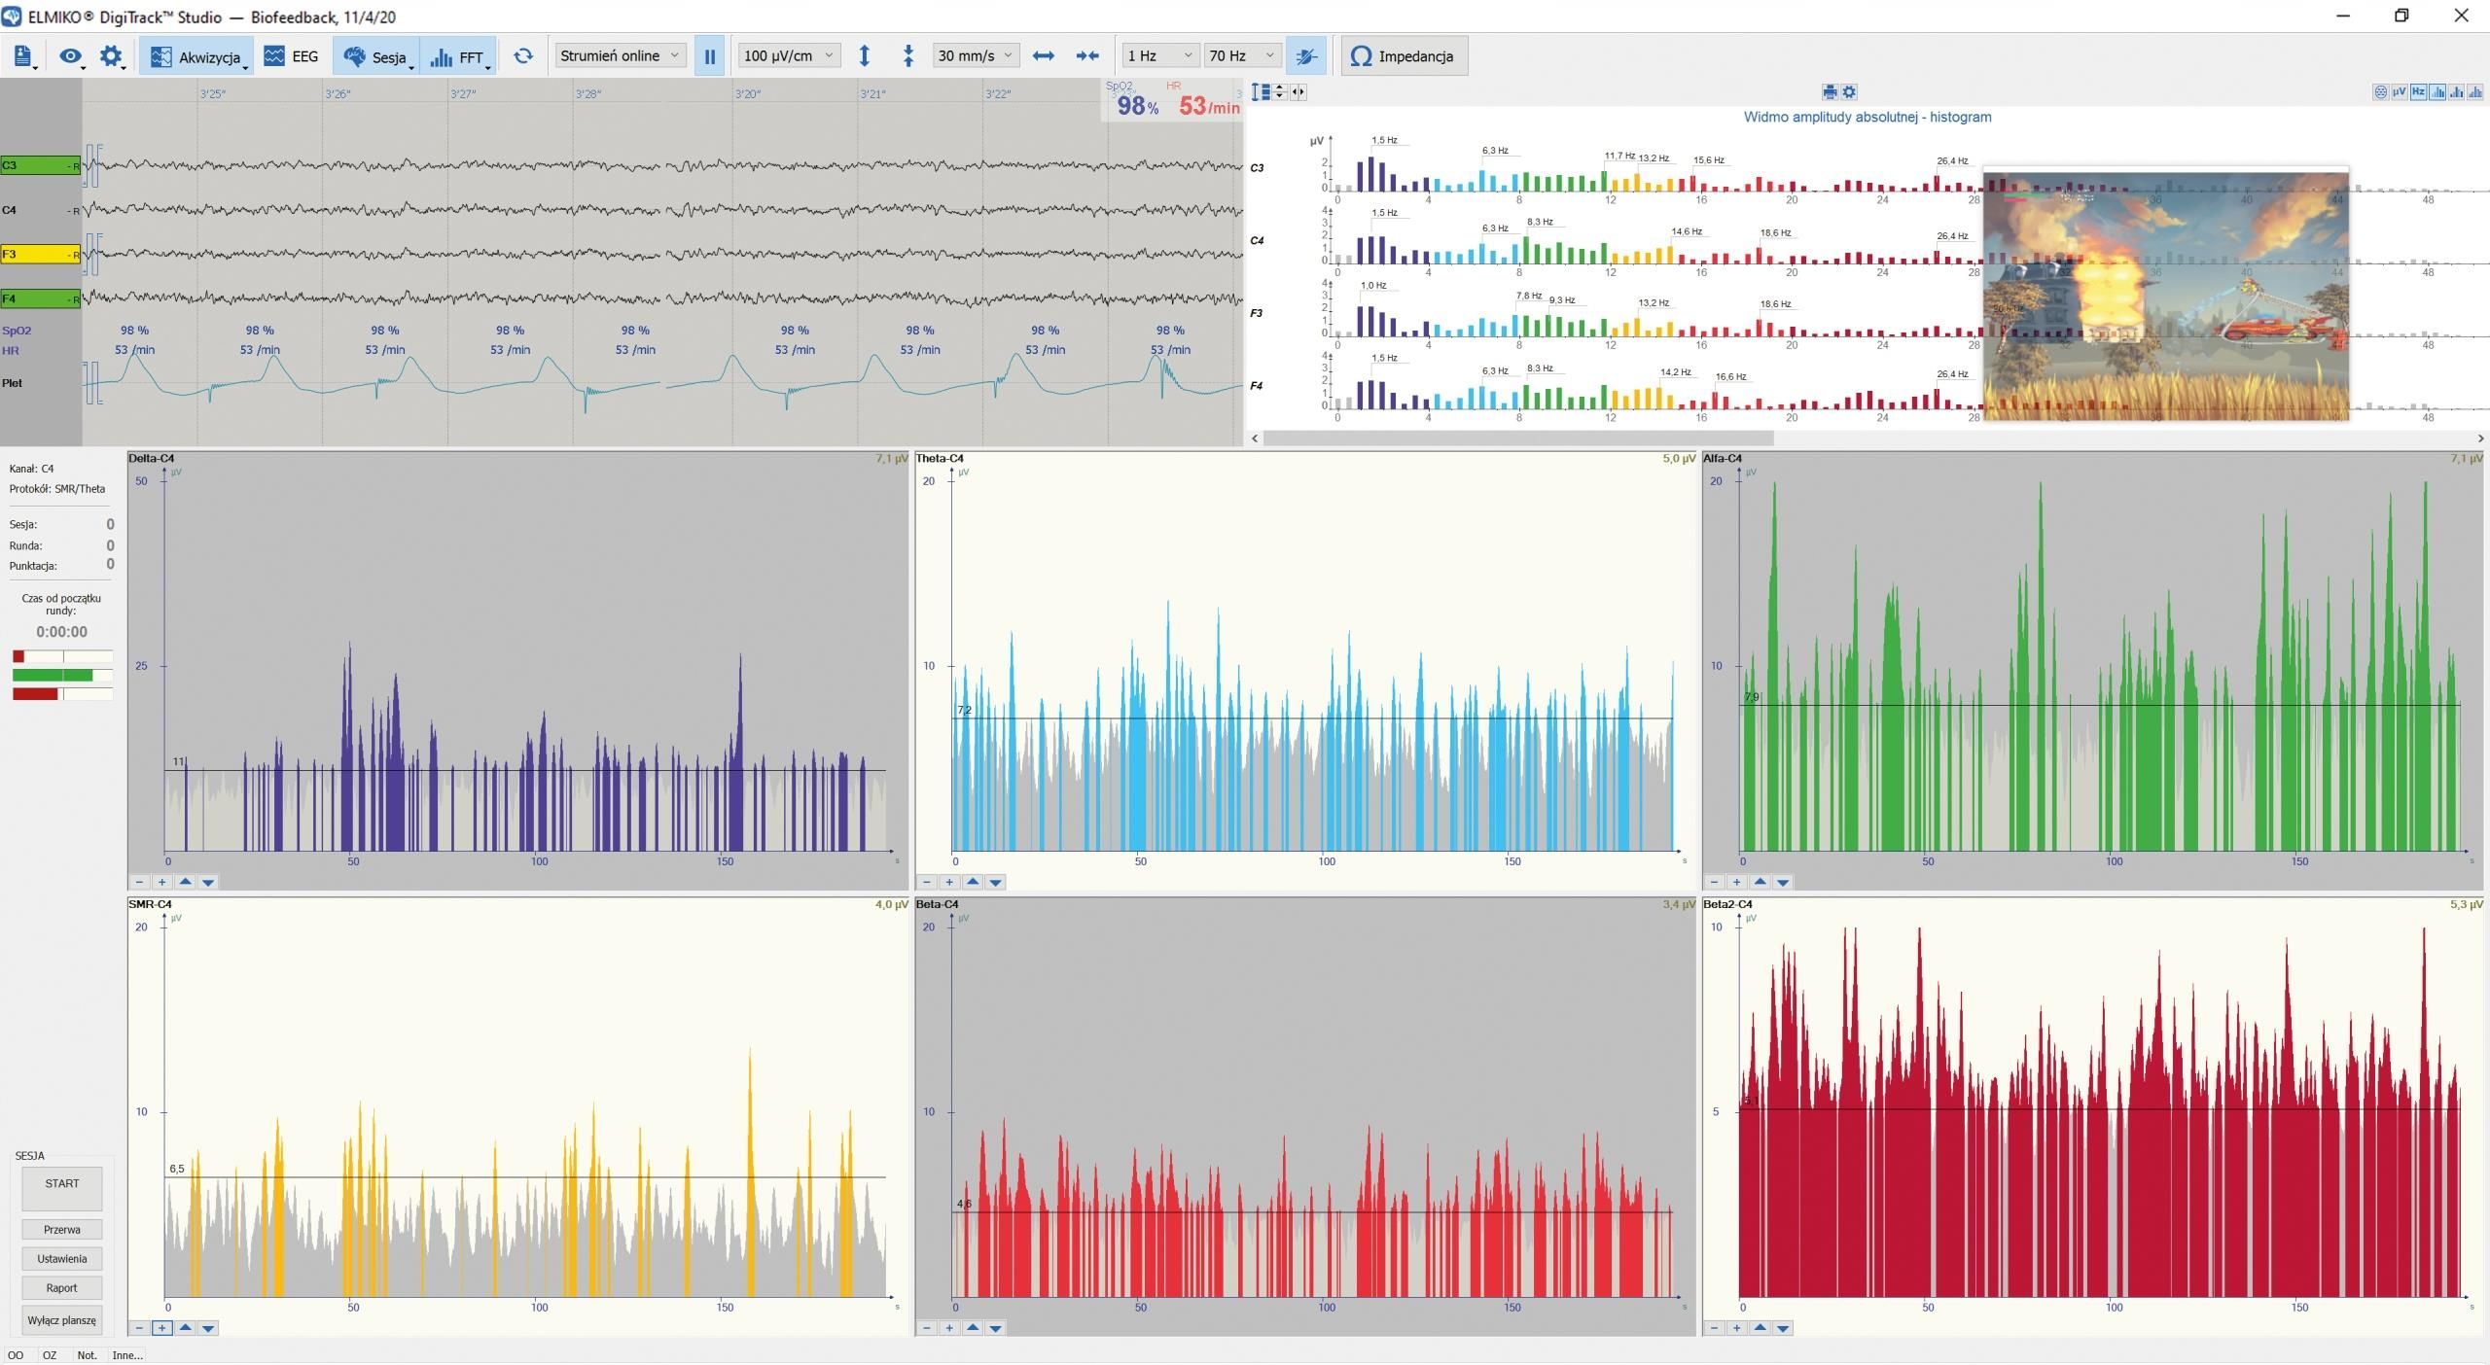Screen dimensions: 2490x1365
Task: Print the FFT spectrum panel
Action: tap(1829, 92)
